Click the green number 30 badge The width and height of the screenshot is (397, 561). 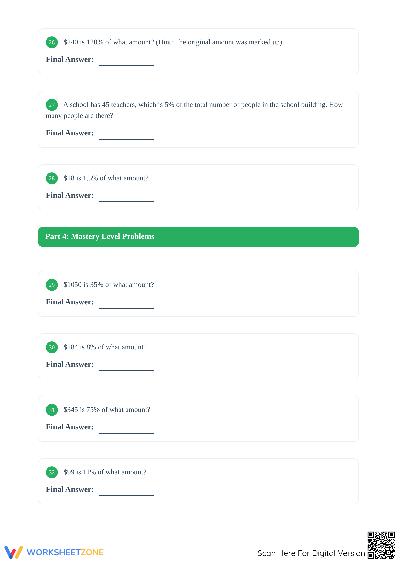point(52,347)
